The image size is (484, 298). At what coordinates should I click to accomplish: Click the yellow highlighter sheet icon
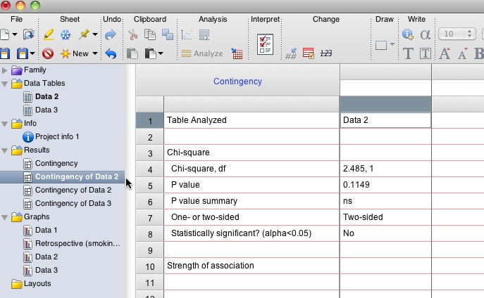click(x=48, y=34)
